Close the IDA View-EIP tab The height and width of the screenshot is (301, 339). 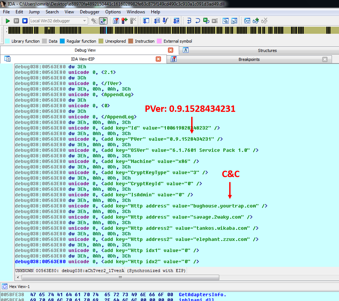(158, 59)
